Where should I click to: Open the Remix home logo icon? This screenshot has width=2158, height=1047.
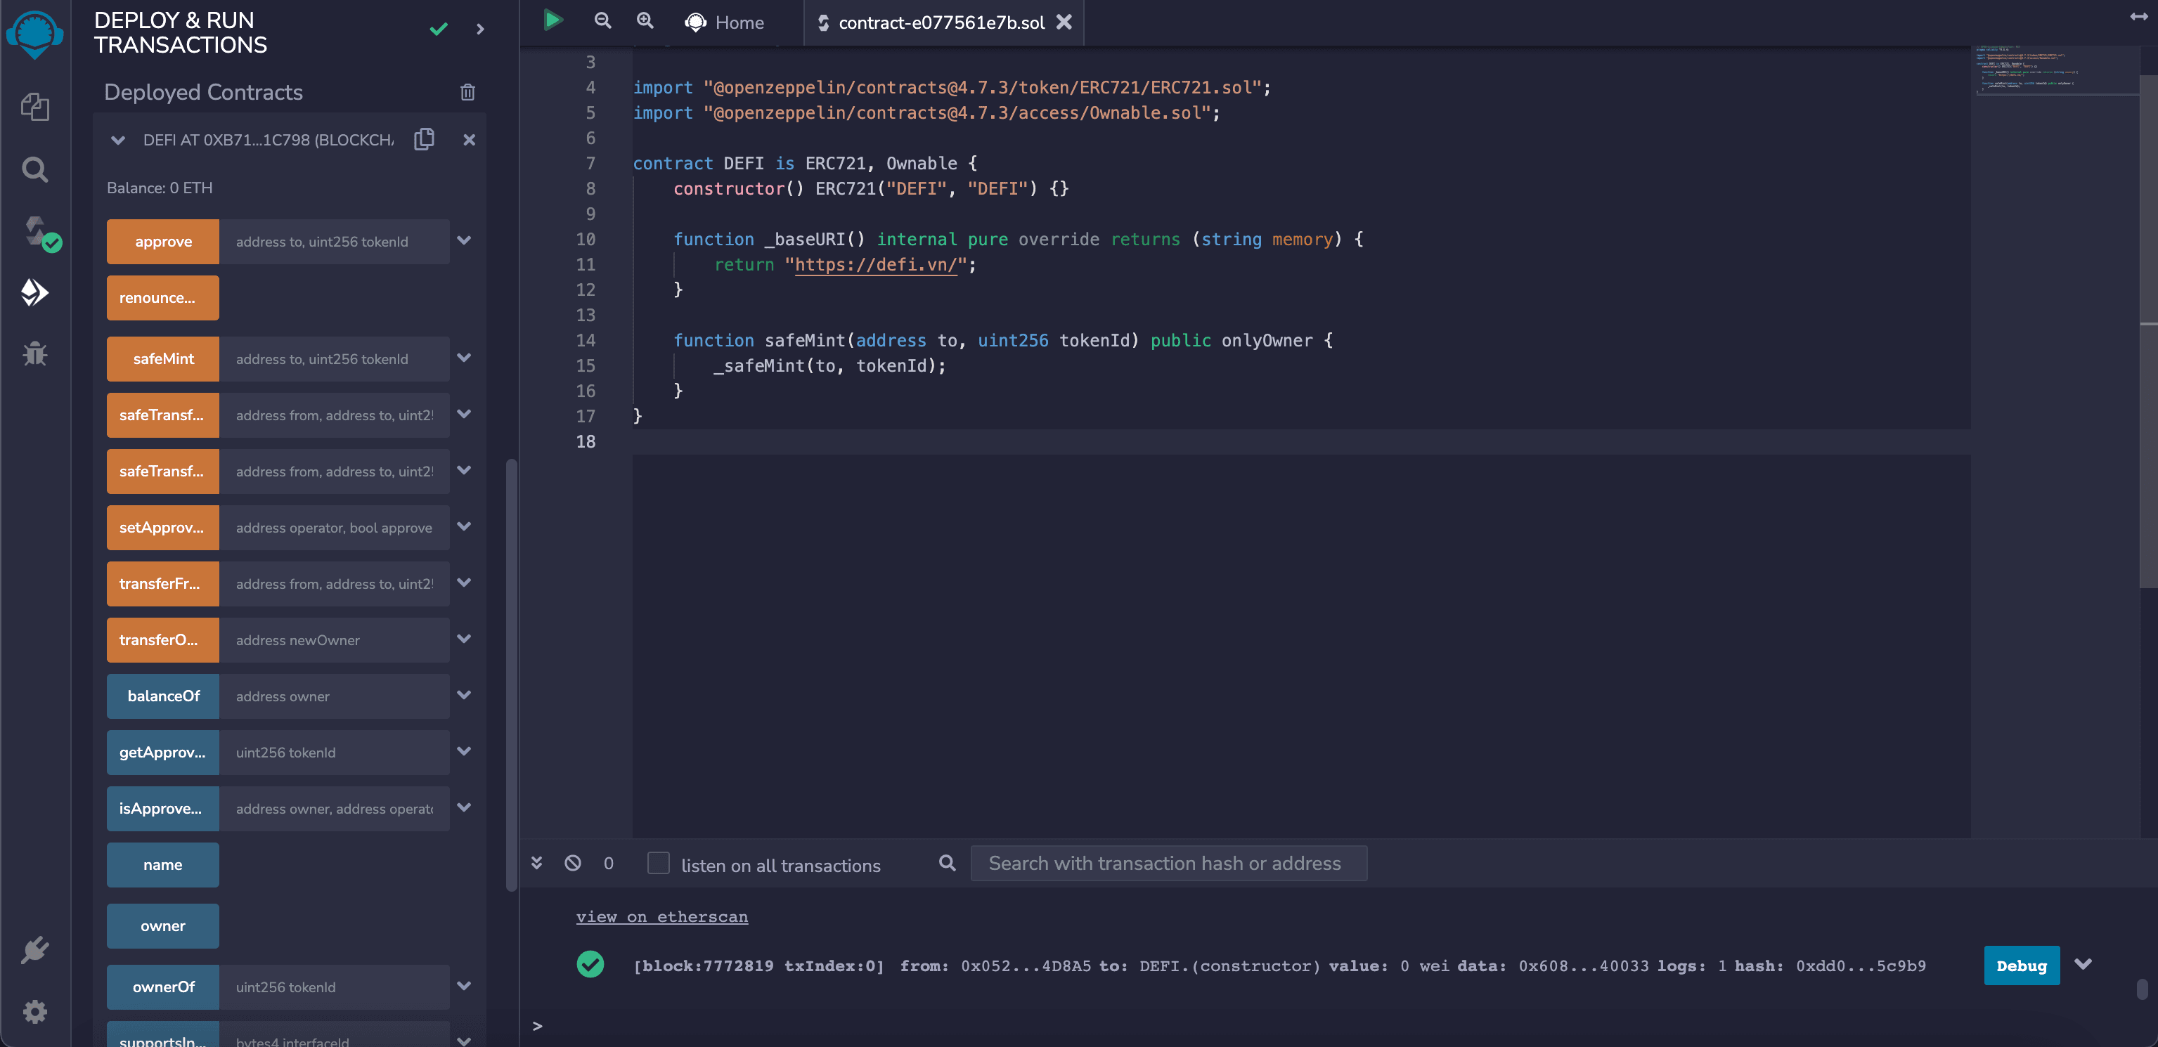click(34, 34)
